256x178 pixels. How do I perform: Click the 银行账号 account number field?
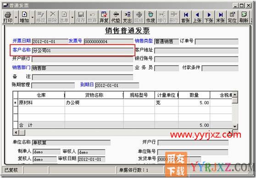pos(196,59)
